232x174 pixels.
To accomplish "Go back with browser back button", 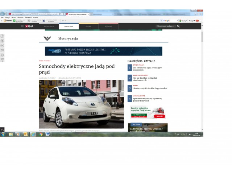I will pyautogui.click(x=3, y=14).
